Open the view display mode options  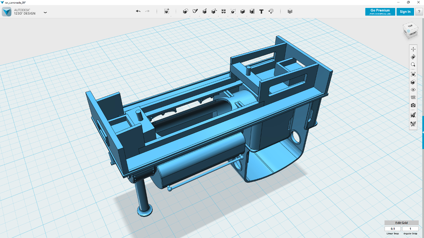point(413,82)
